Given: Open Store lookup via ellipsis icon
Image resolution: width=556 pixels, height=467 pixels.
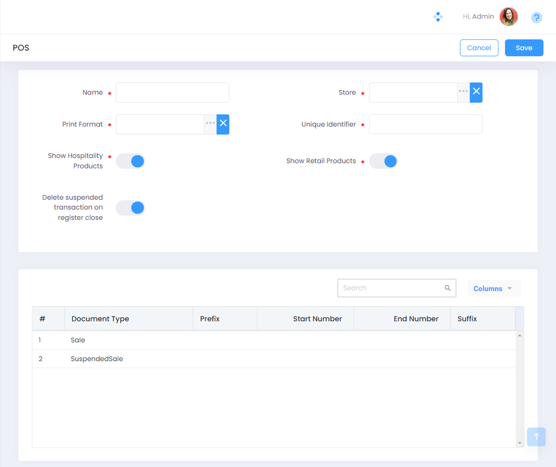Looking at the screenshot, I should [x=463, y=92].
